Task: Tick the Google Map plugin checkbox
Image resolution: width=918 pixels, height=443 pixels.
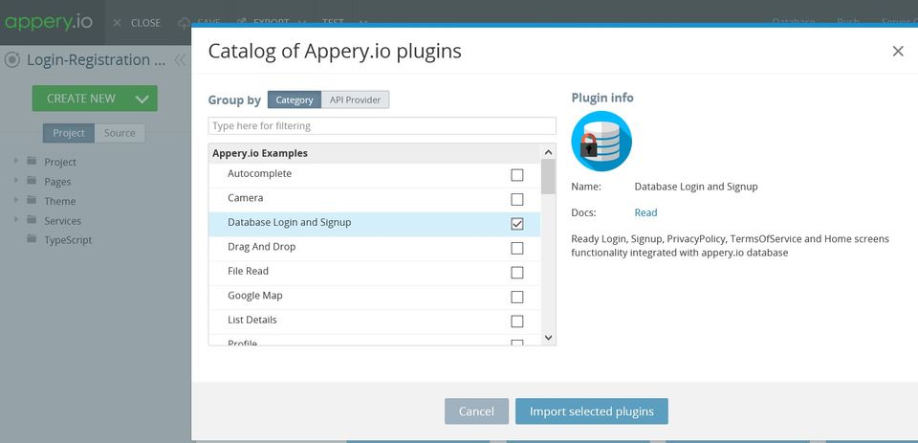Action: click(x=517, y=297)
